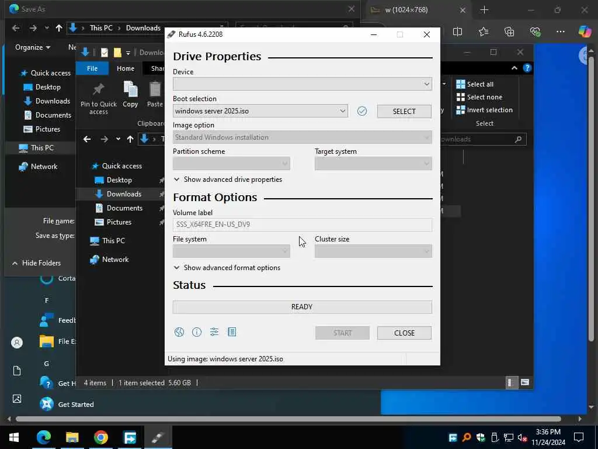This screenshot has width=598, height=449.
Task: Open Edge collections icon
Action: point(509,32)
